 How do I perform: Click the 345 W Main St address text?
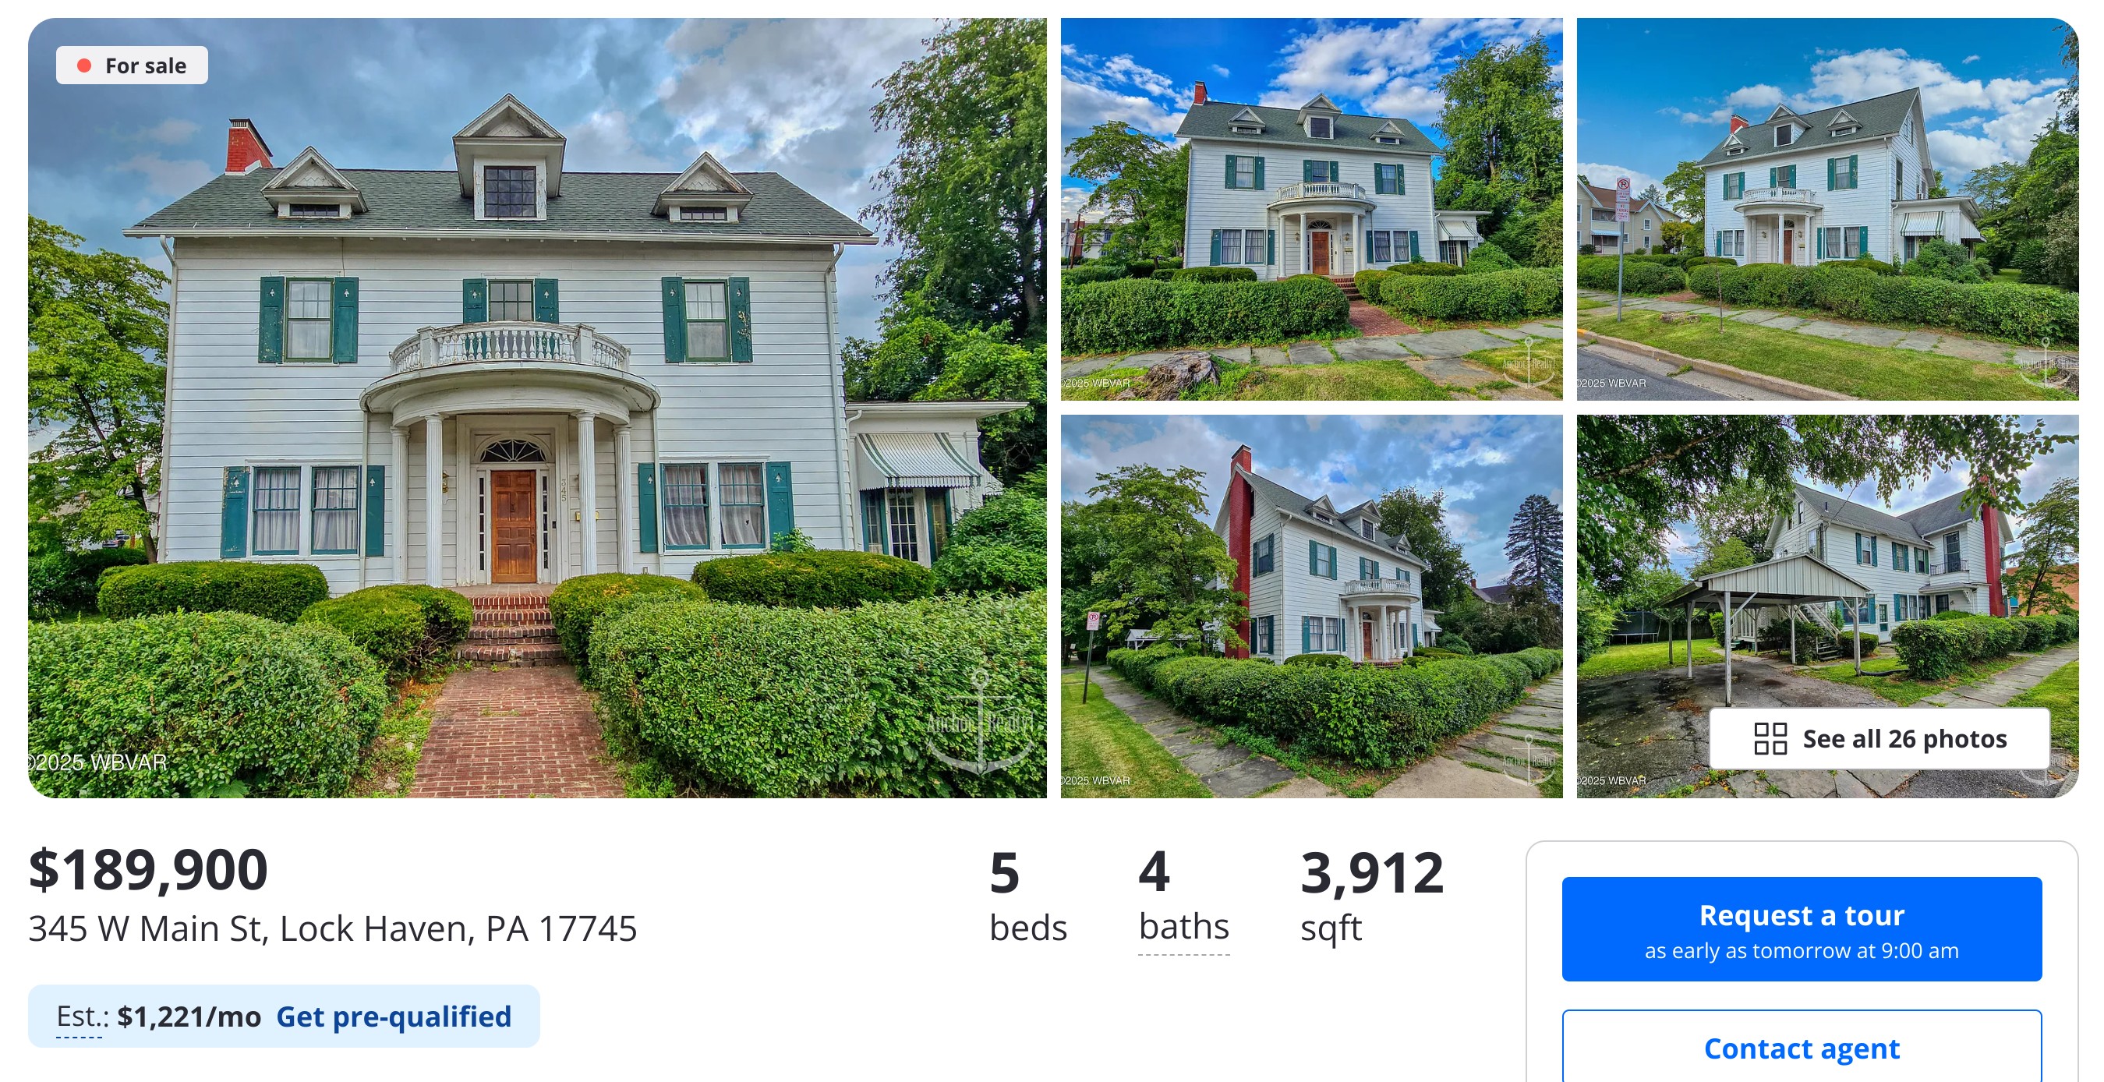click(x=332, y=928)
